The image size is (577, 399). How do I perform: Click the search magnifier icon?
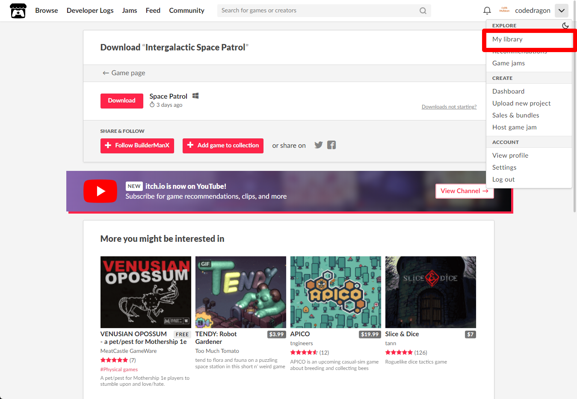pos(423,11)
